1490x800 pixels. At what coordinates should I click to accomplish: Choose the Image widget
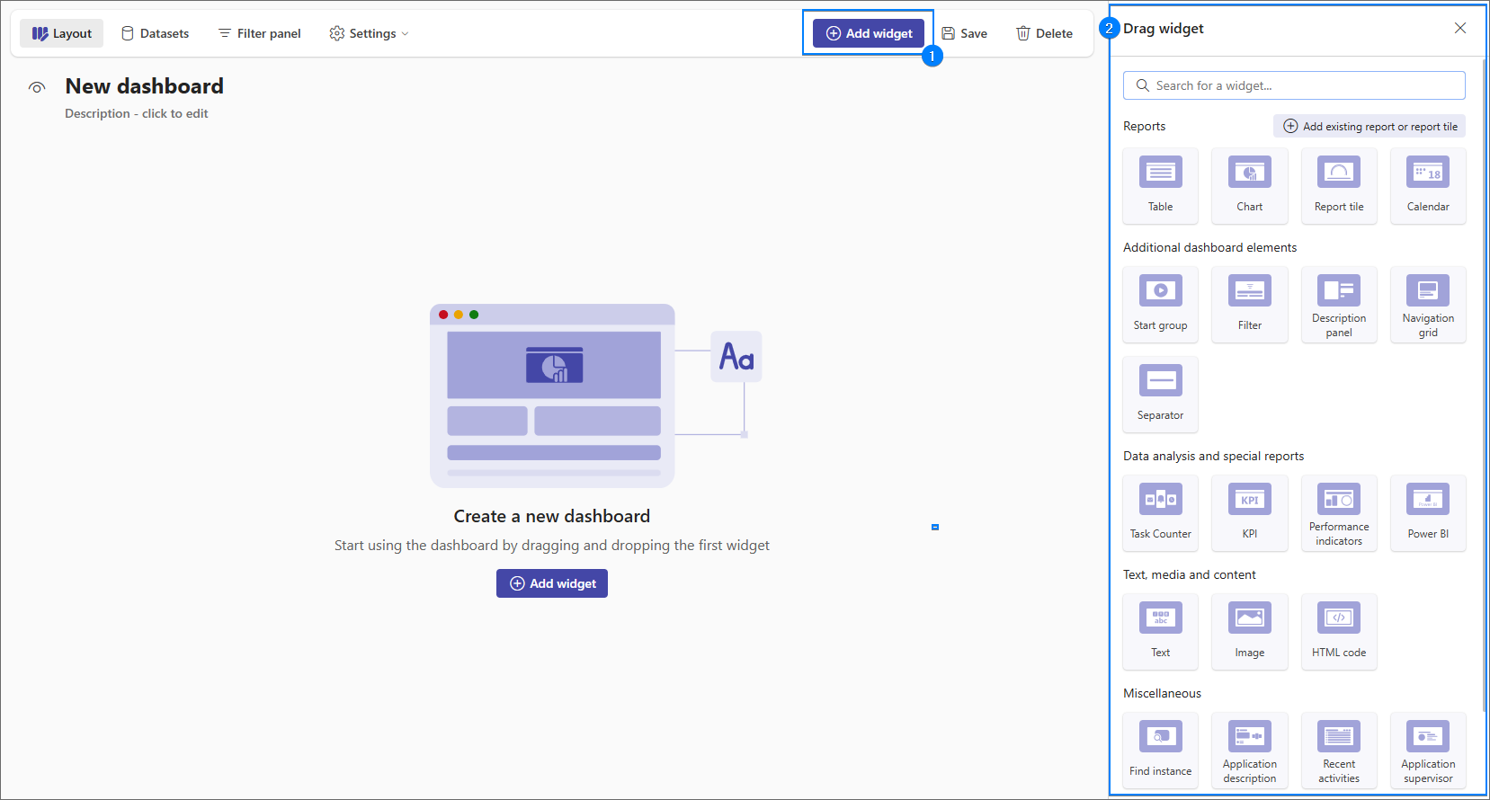[1249, 631]
